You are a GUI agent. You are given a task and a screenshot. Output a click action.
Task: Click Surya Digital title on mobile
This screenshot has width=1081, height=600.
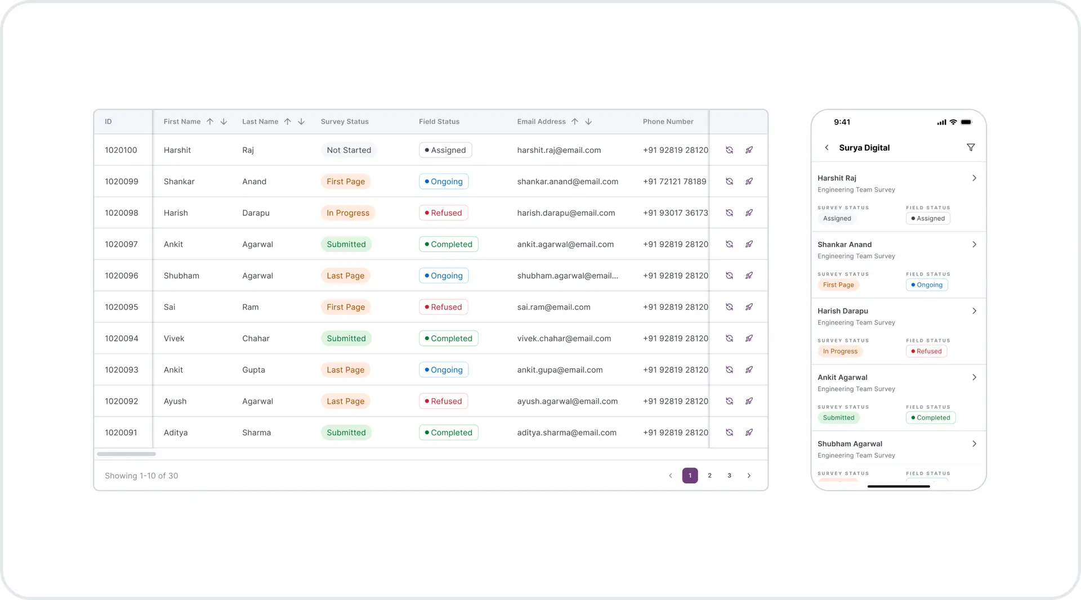[864, 148]
